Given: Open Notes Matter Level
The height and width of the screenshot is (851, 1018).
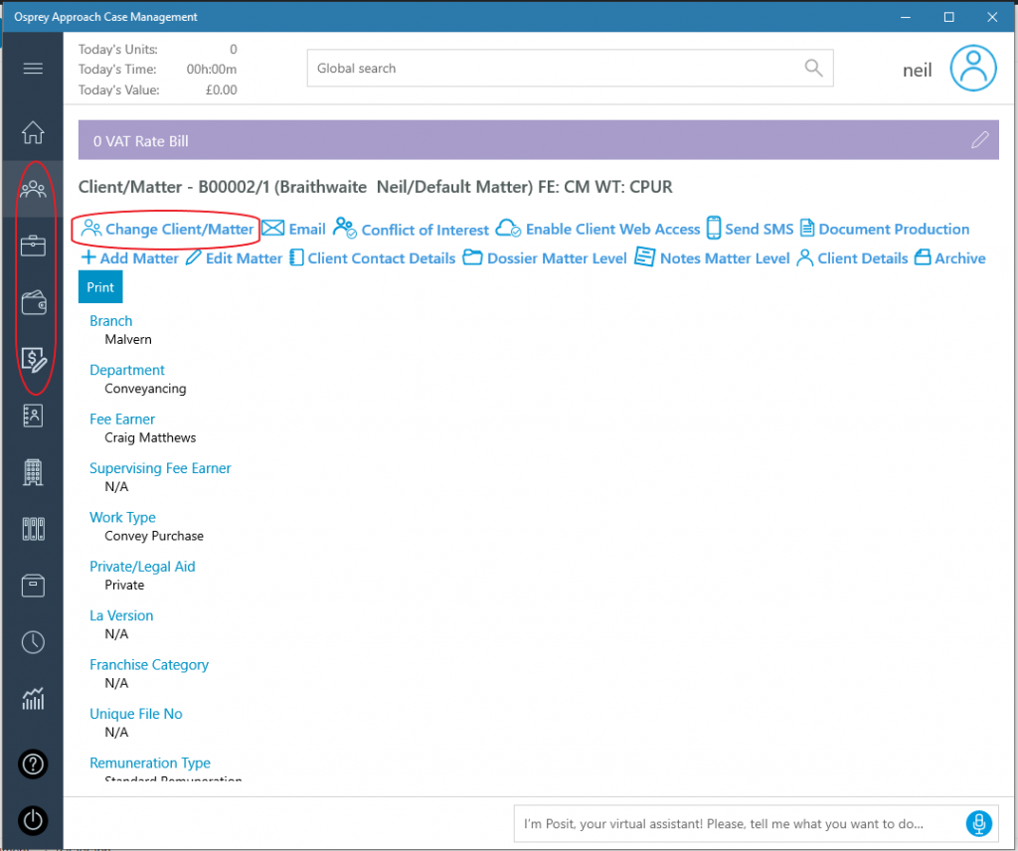Looking at the screenshot, I should tap(712, 257).
